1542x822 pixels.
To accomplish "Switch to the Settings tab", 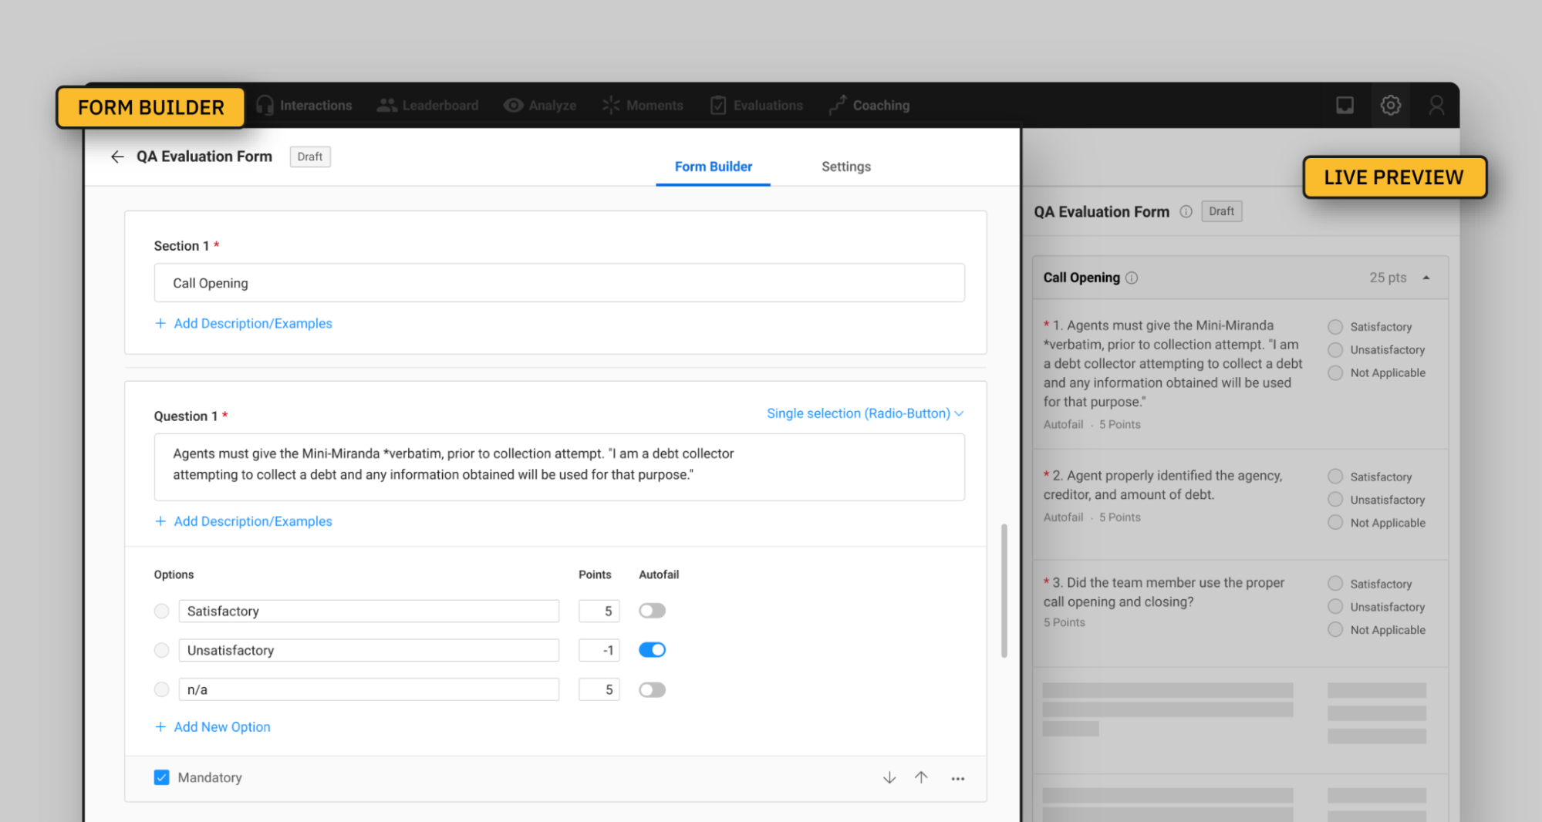I will coord(845,167).
